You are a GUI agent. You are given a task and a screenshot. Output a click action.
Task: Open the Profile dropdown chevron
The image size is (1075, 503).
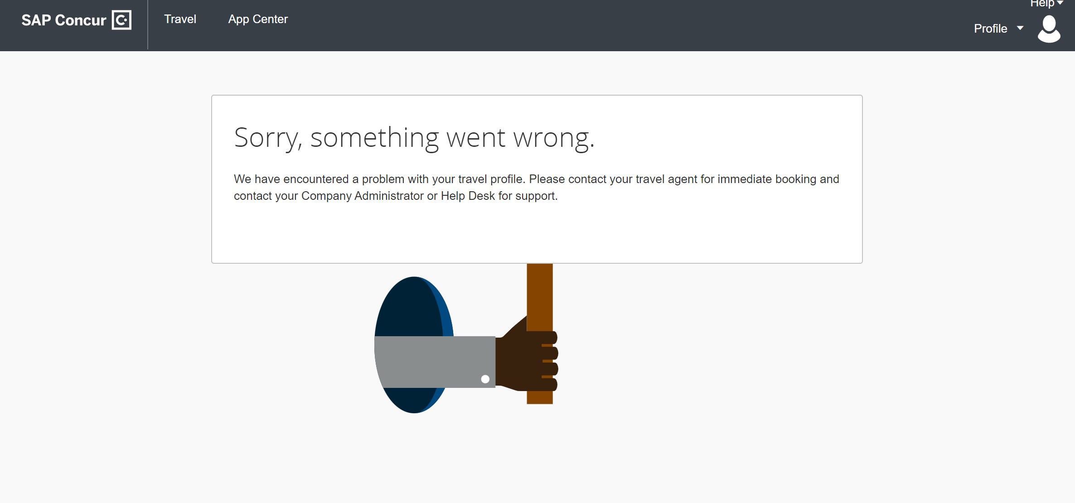coord(1020,28)
